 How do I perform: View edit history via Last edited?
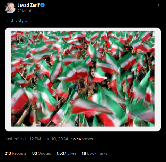15,139
